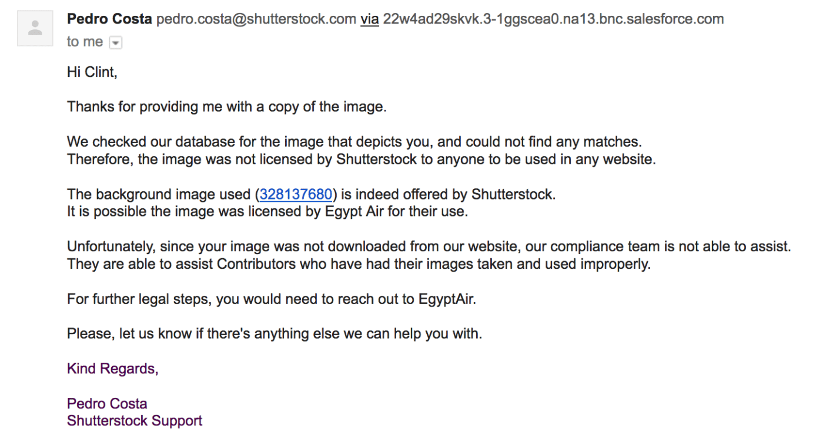The height and width of the screenshot is (429, 823).
Task: Select the bold sender name Pedro Costa
Action: (109, 19)
